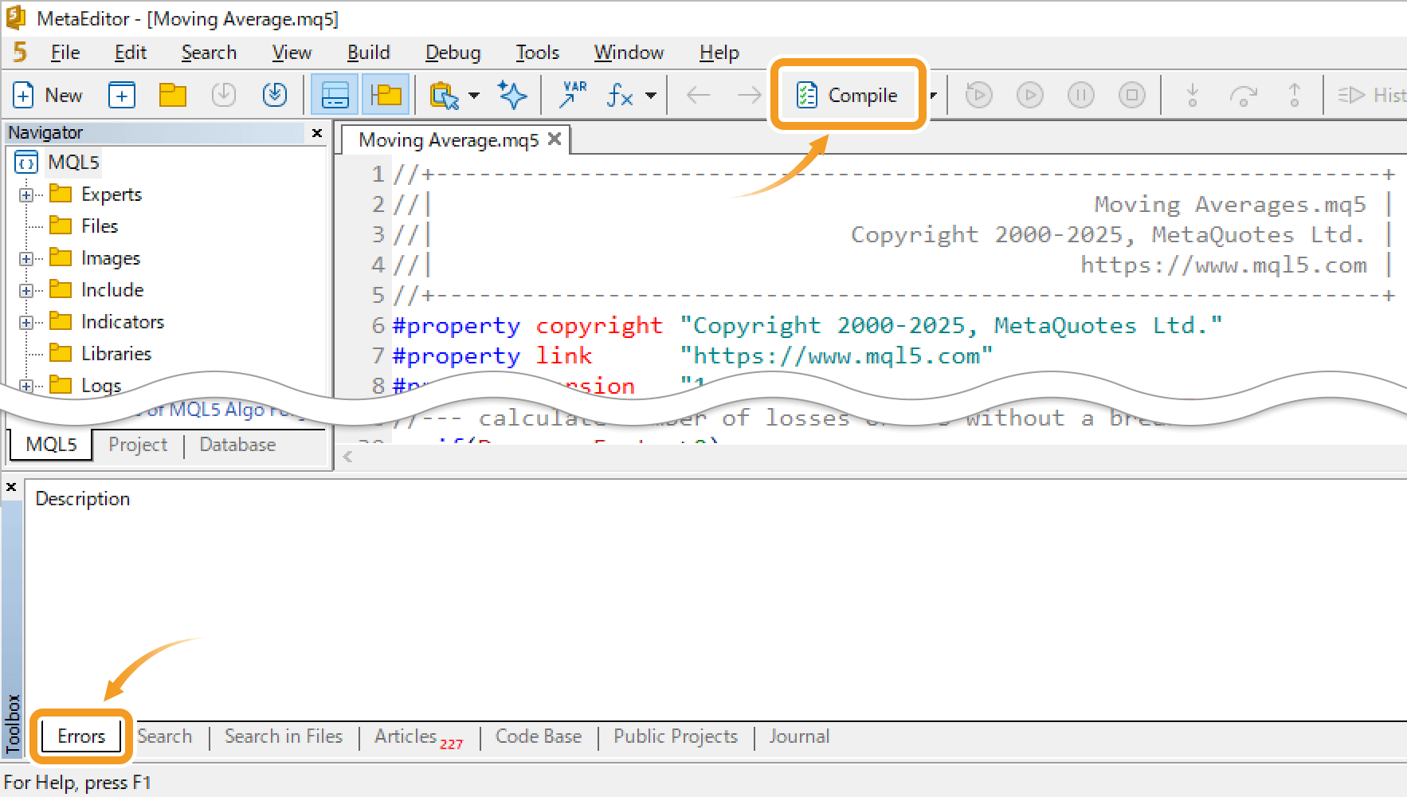Open the Build menu
The image size is (1407, 797).
pyautogui.click(x=368, y=53)
